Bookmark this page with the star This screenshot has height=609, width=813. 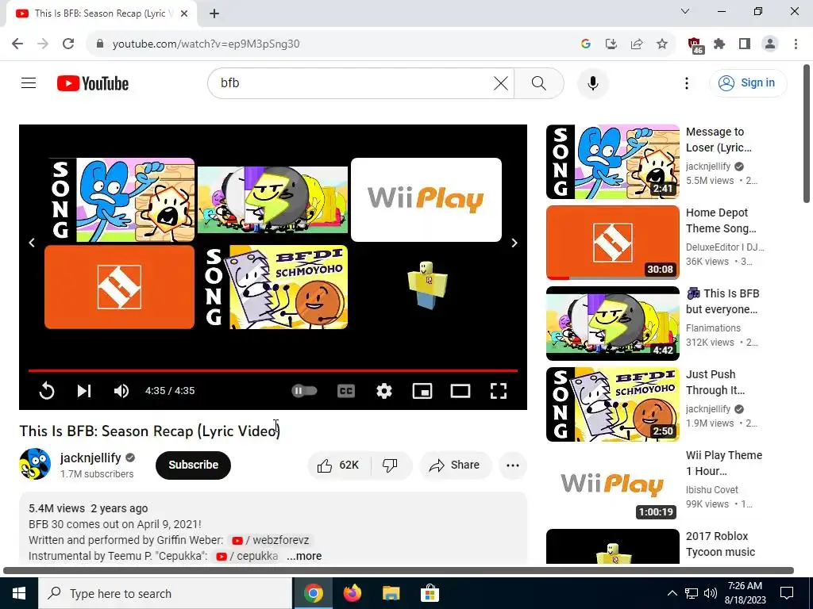coord(662,44)
